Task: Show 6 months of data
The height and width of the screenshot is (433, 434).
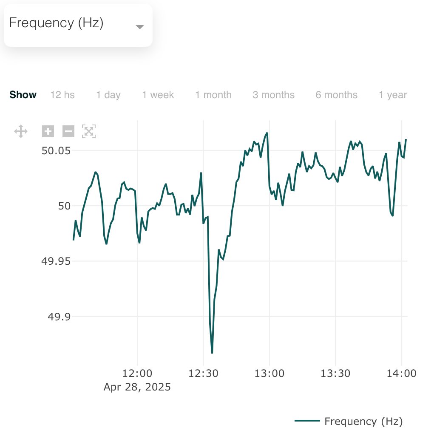Action: (336, 95)
